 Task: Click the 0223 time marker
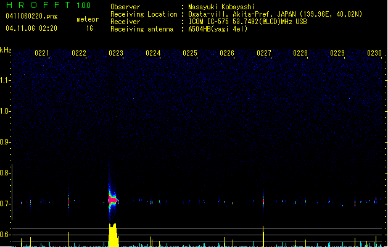pyautogui.click(x=116, y=54)
